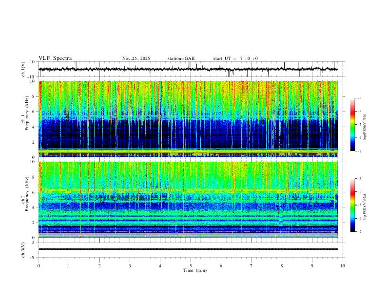Click the "-3" tick on ch.2 color bar
The image size is (386, 298).
(360, 179)
